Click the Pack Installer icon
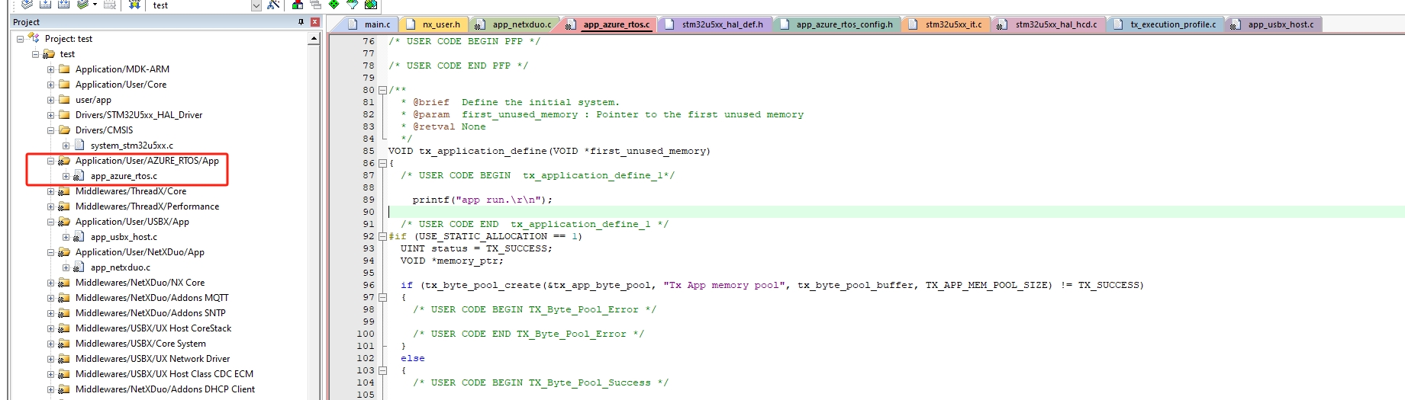1405x400 pixels. coord(370,5)
